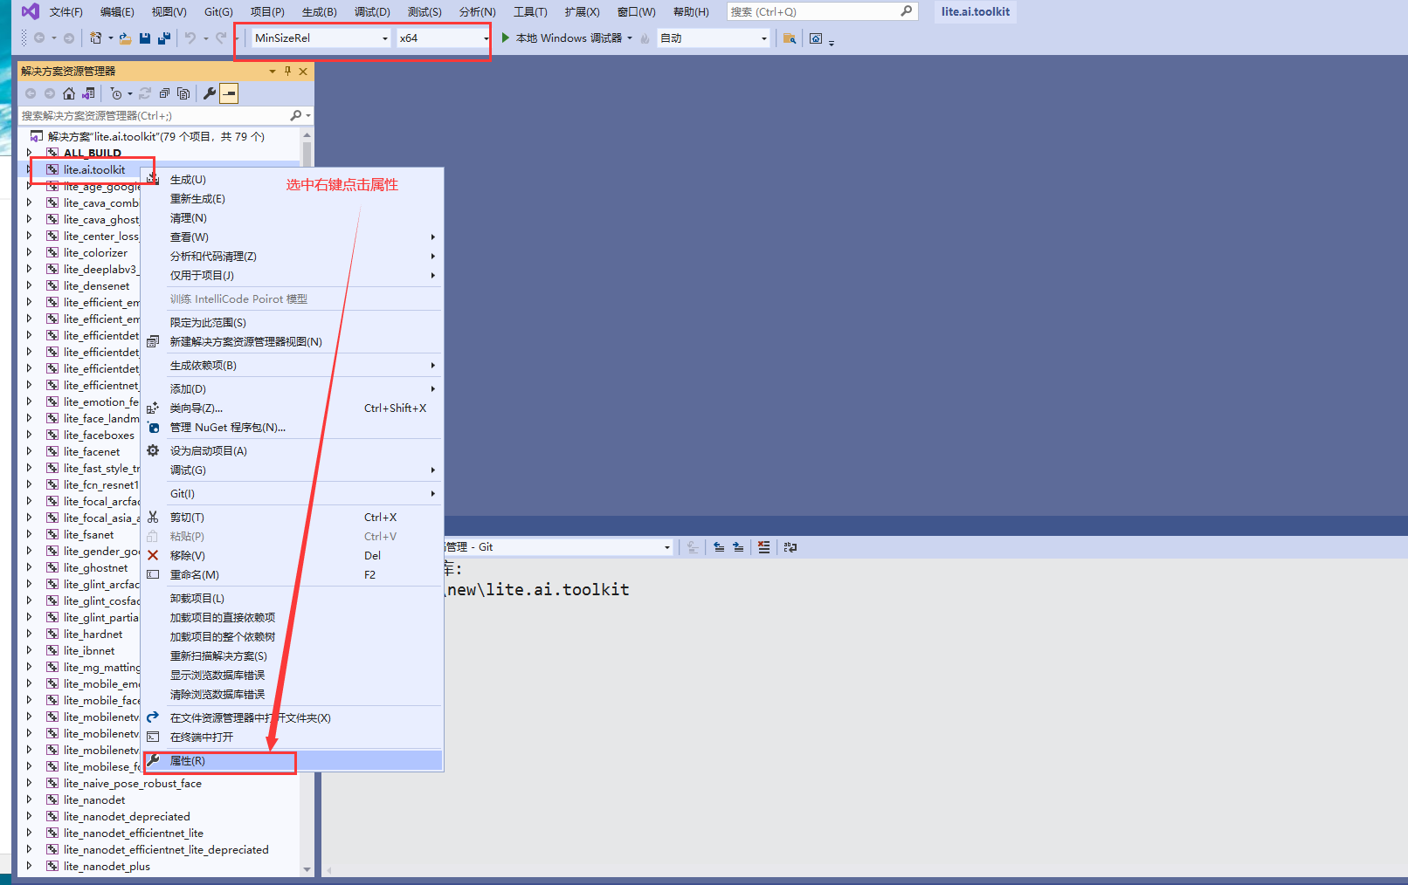The width and height of the screenshot is (1408, 885).
Task: Click the Solution Explorer scroll up arrow
Action: click(307, 135)
